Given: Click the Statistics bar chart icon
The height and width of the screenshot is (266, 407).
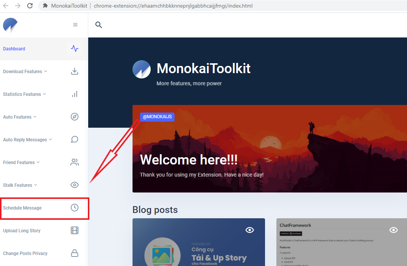Looking at the screenshot, I should [75, 94].
